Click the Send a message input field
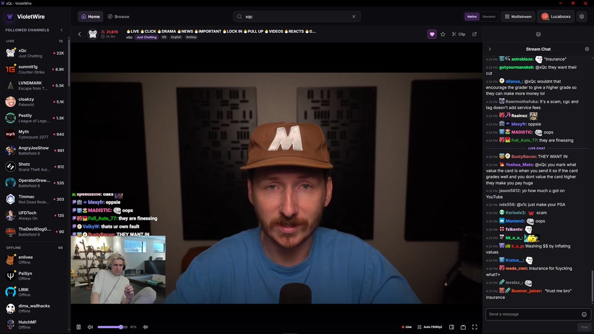The height and width of the screenshot is (334, 594). [x=538, y=314]
